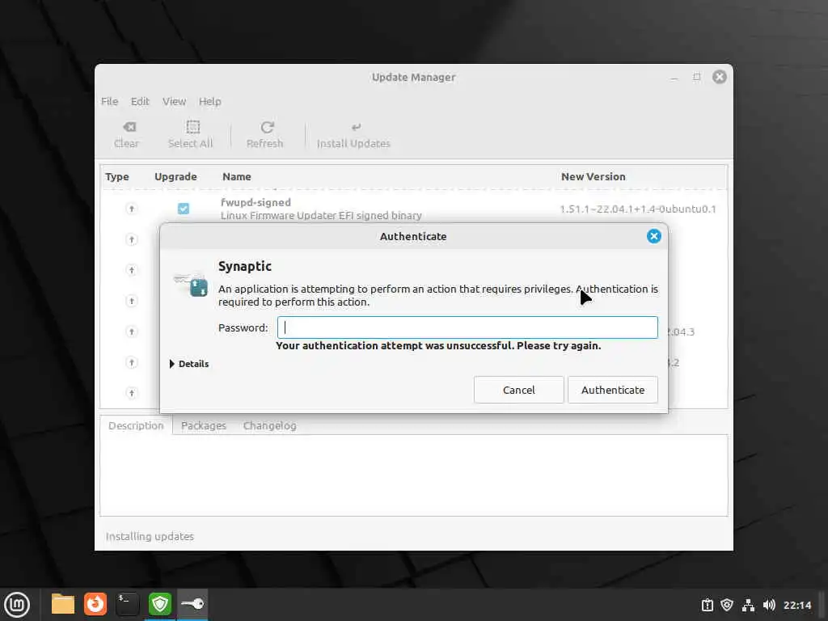Launch Firefox from the taskbar

pos(95,605)
